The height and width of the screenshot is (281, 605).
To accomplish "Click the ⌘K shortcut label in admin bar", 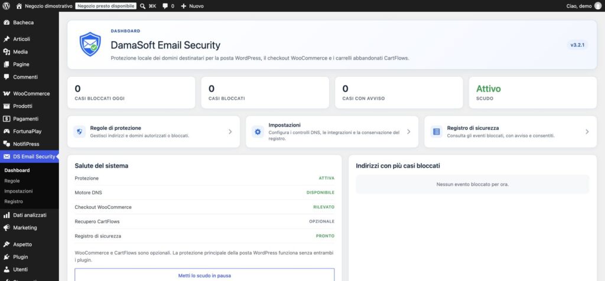I will click(x=152, y=6).
